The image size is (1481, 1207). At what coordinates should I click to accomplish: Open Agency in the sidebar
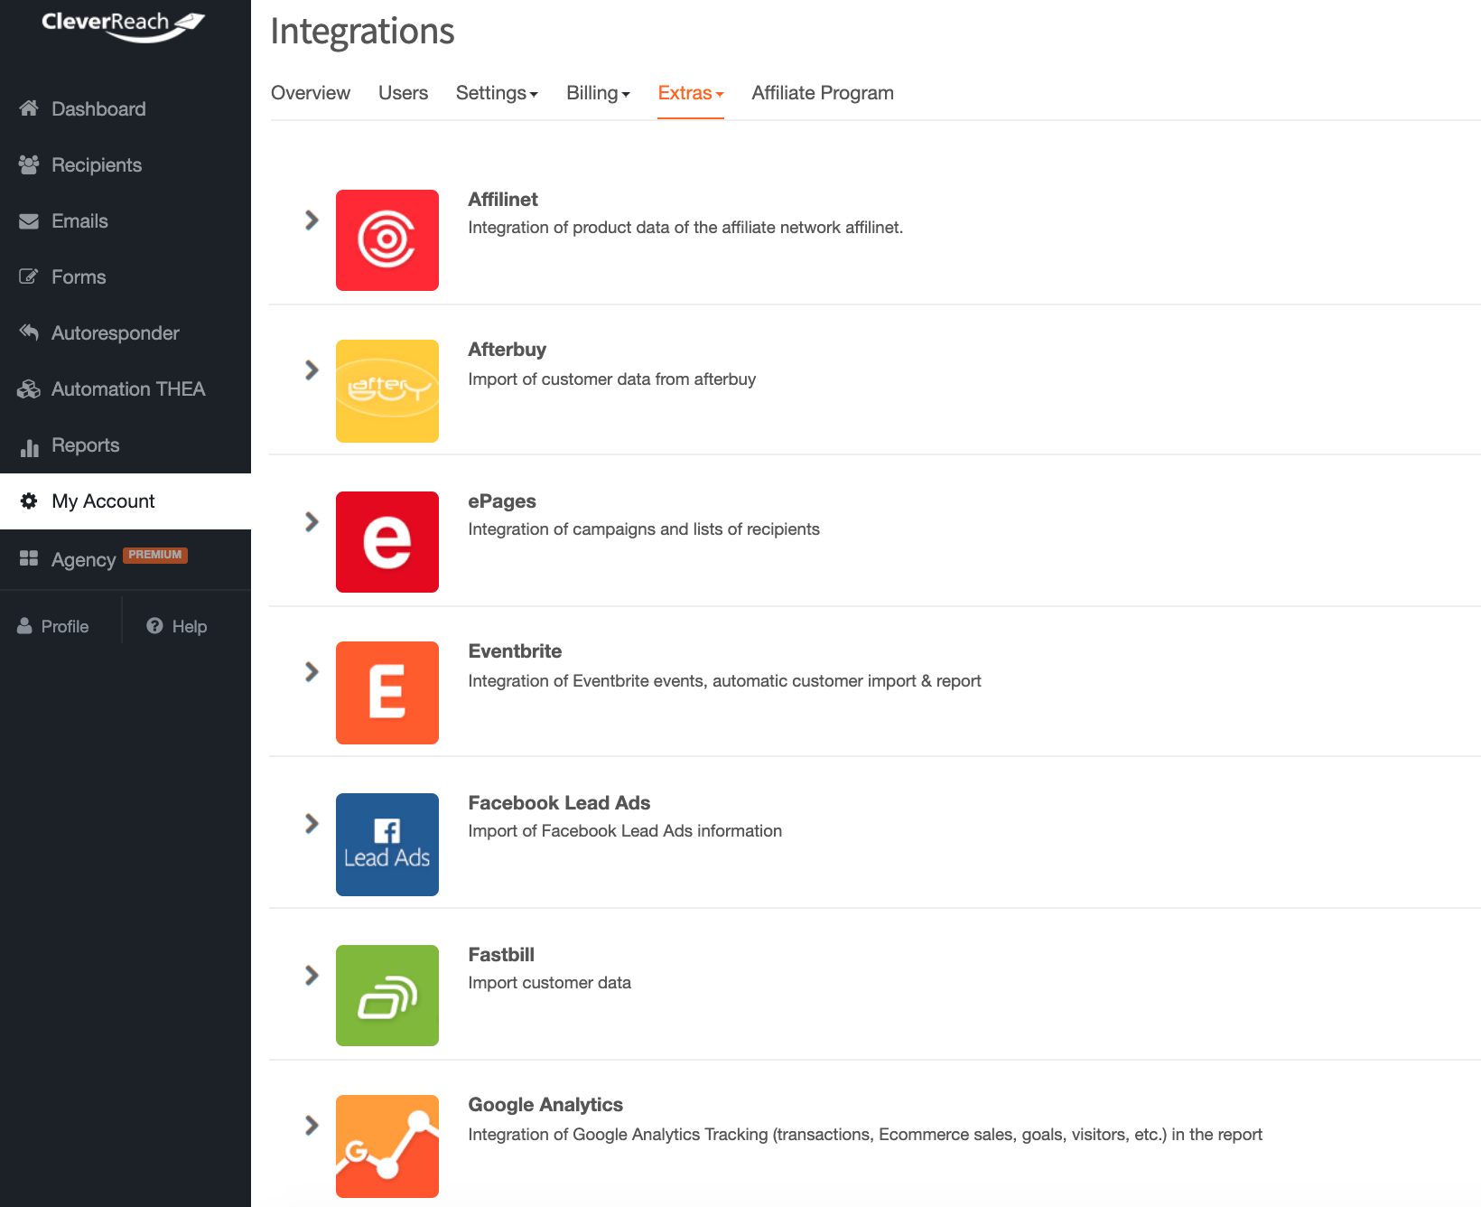(x=126, y=559)
